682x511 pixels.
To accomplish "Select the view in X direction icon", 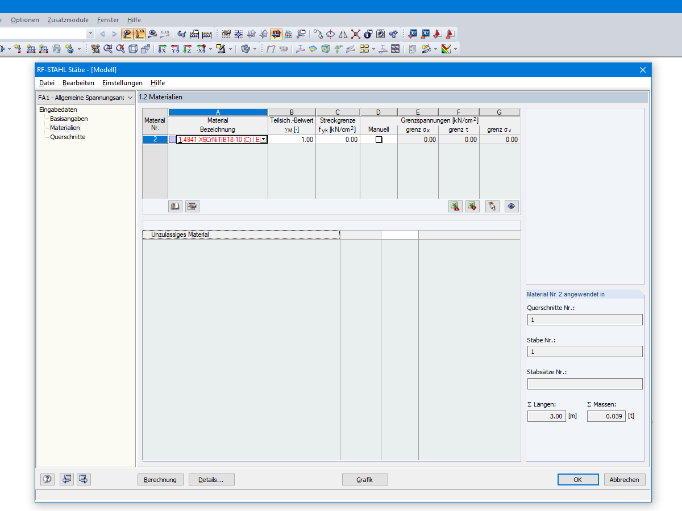I will click(163, 49).
